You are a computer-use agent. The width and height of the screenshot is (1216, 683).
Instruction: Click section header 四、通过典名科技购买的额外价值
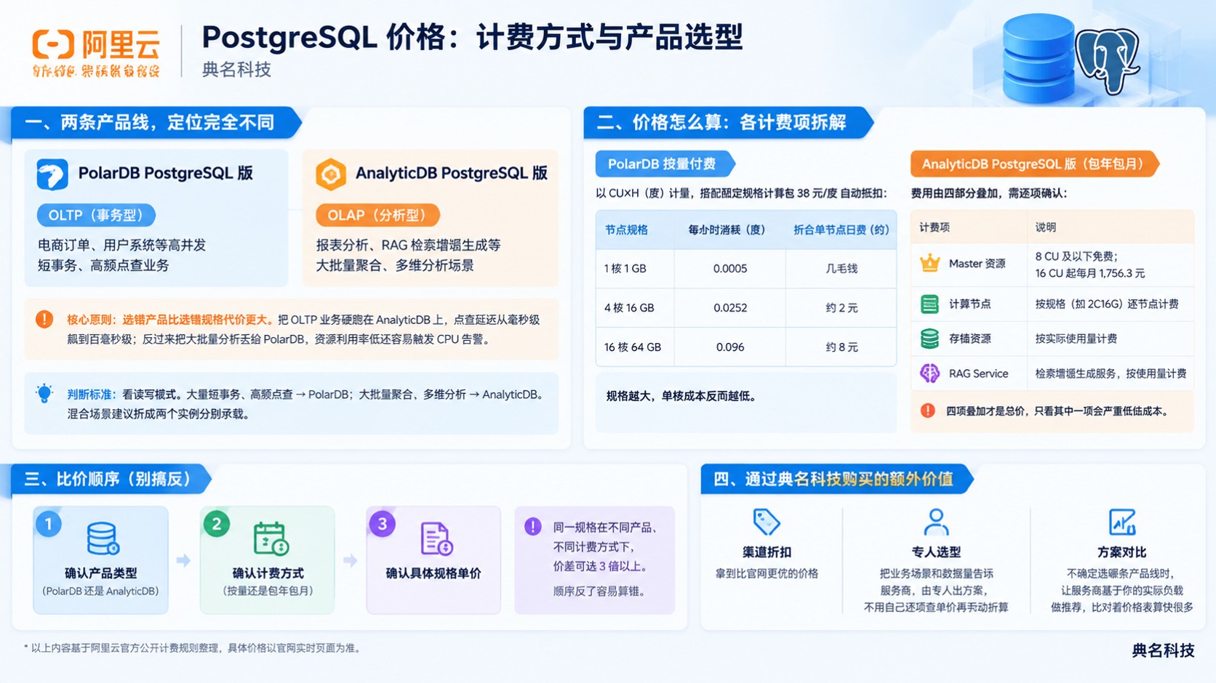(x=836, y=480)
